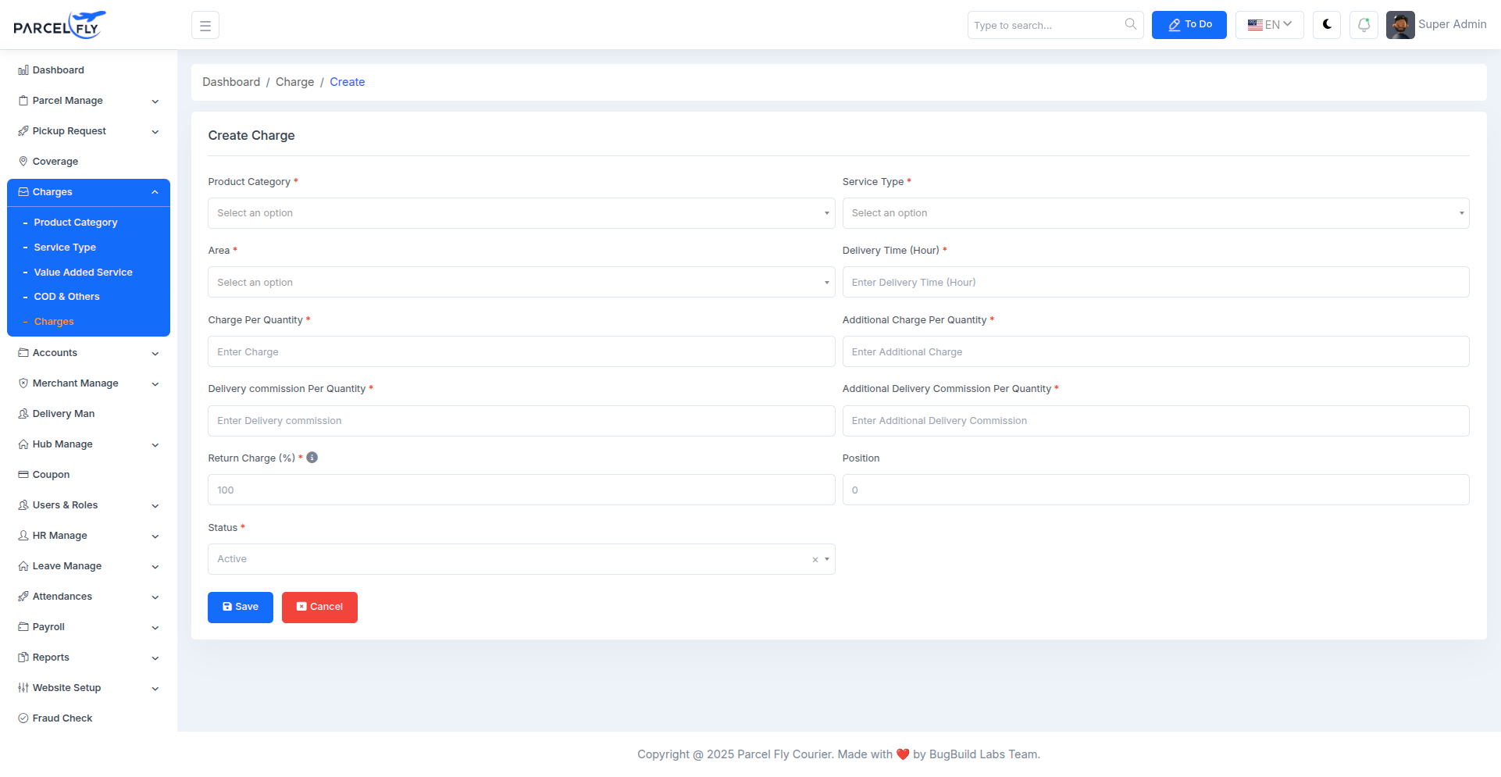
Task: Toggle dark mode with the moon icon
Action: [x=1326, y=25]
